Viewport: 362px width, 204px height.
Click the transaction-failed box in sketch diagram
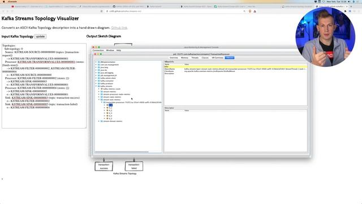pos(134,166)
